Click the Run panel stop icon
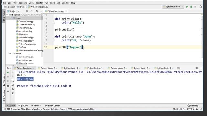The width and height of the screenshot is (207, 116). click(8, 77)
